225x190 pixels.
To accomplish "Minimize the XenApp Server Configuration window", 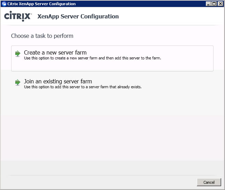I will tap(208, 4).
